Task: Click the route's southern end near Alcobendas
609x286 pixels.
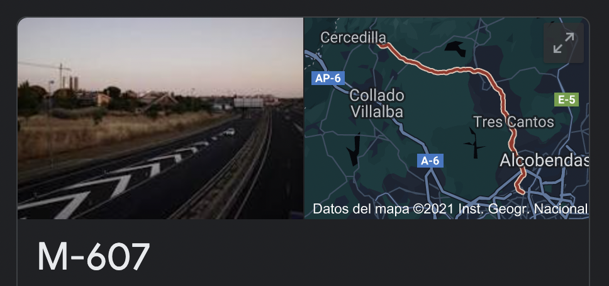Action: (x=520, y=190)
